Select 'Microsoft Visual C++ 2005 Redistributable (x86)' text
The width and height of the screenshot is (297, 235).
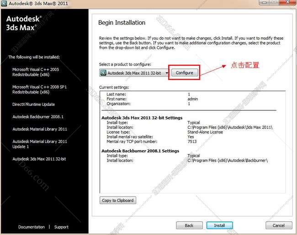point(36,72)
